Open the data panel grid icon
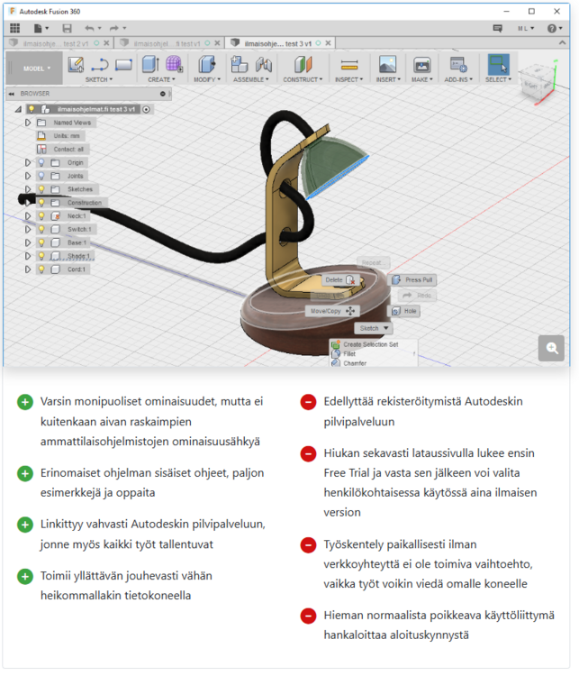This screenshot has height=676, width=579. coord(15,29)
